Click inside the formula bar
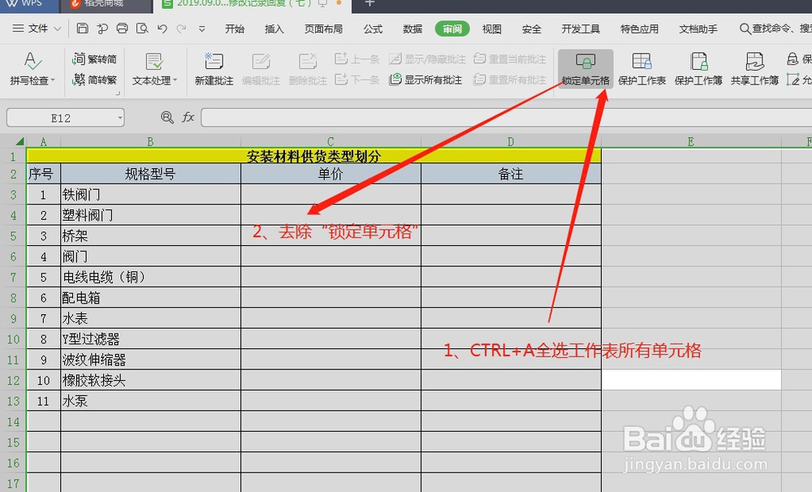 [x=507, y=118]
